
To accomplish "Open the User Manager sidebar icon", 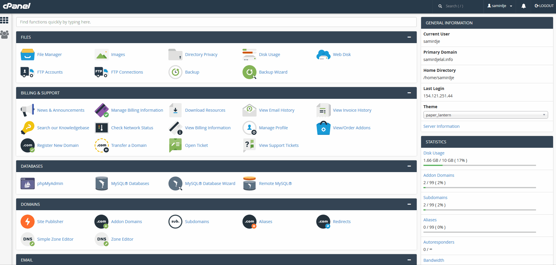I will tap(4, 35).
